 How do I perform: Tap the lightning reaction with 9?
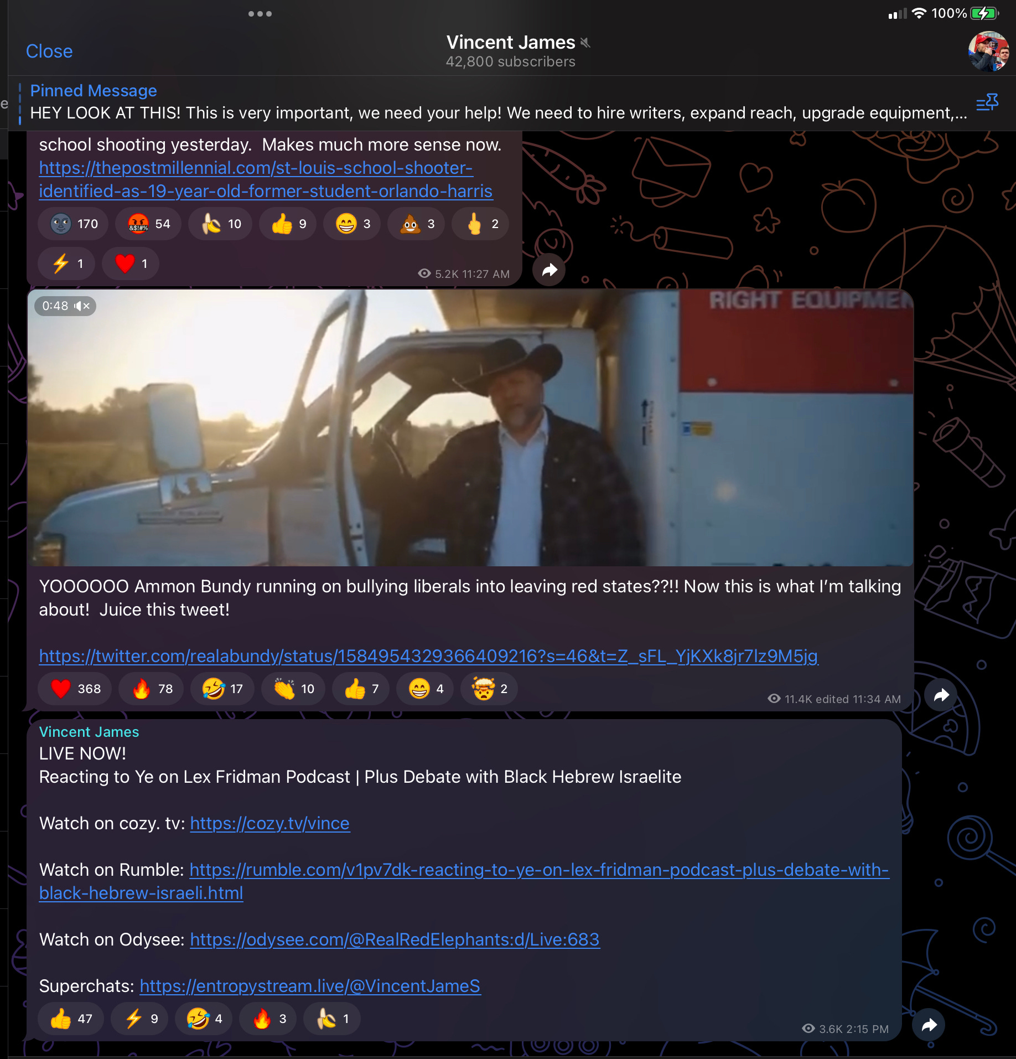(139, 1019)
